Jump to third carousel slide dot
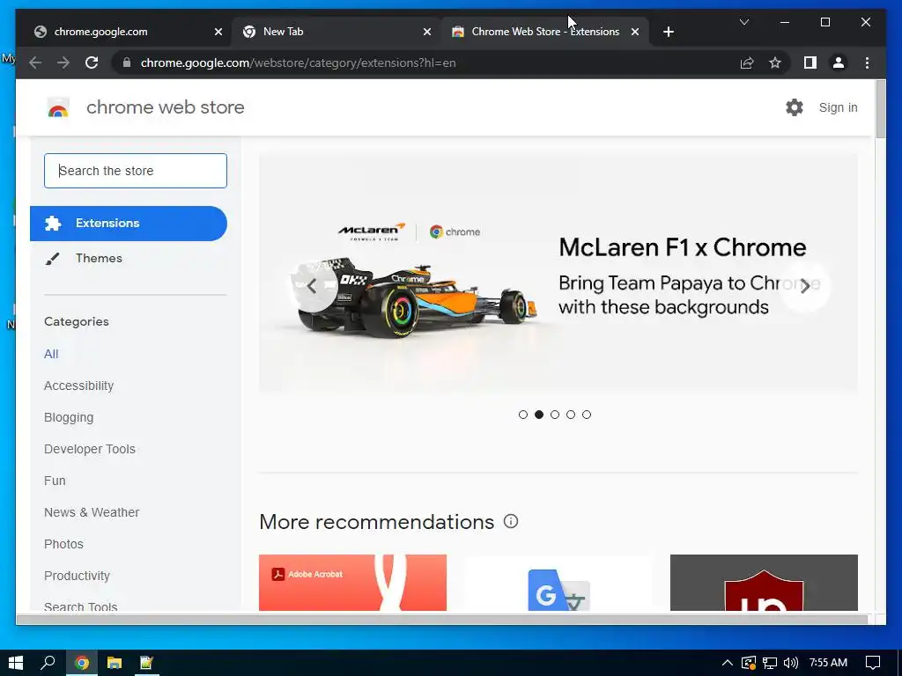Screen dimensions: 902x676 click(x=555, y=415)
